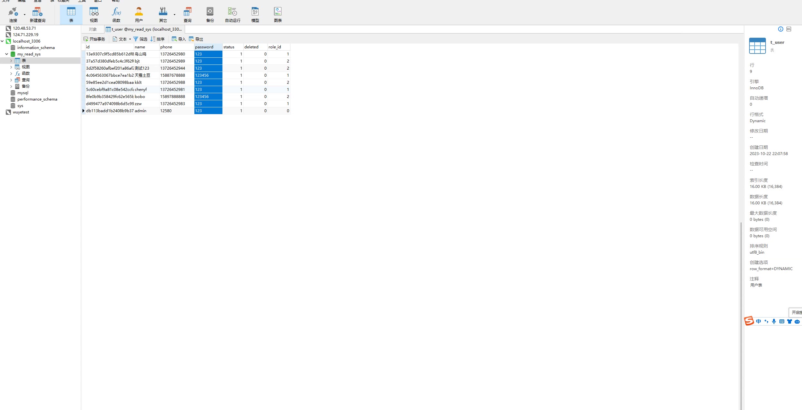Select password cell 123456 in bobo row
The height and width of the screenshot is (410, 802).
(208, 97)
